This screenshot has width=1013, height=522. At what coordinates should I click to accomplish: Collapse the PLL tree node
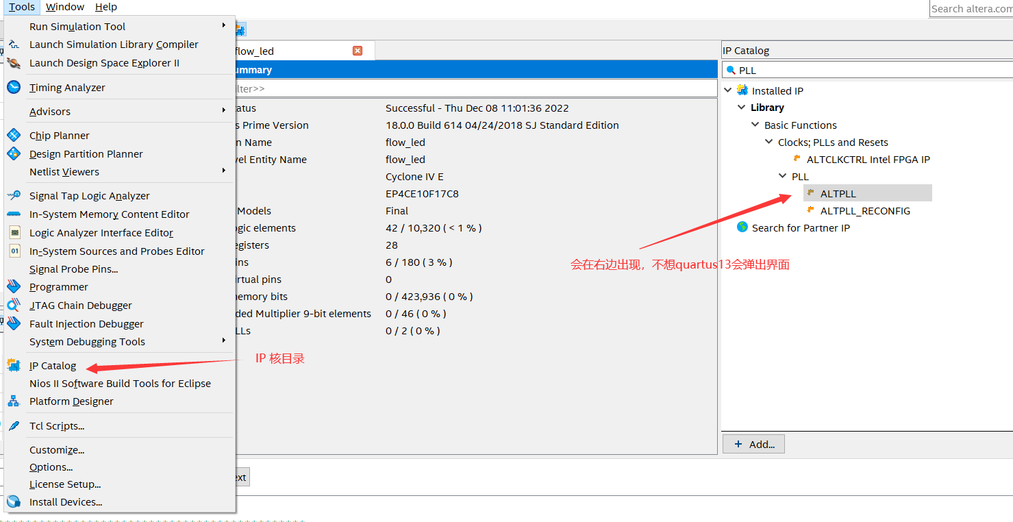point(783,176)
